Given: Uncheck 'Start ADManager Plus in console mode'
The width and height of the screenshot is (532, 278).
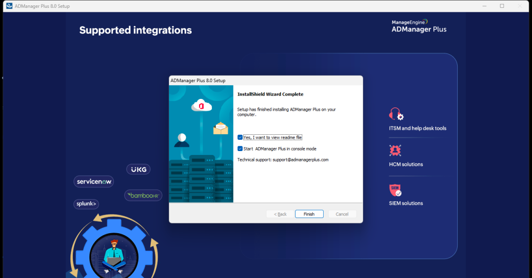Looking at the screenshot, I should [240, 149].
